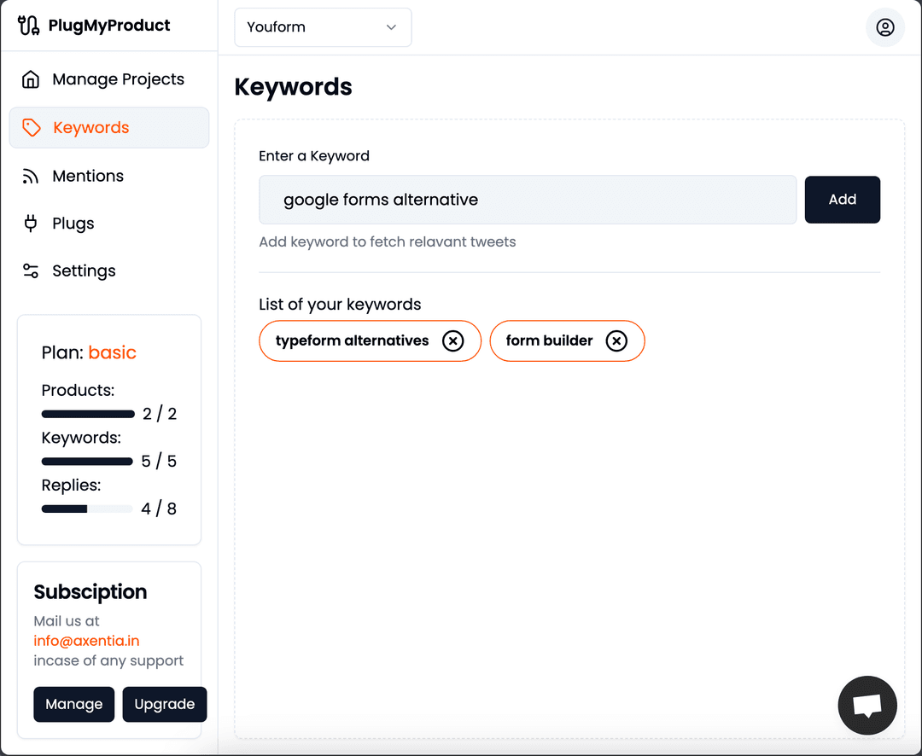Click the Keywords page heading

(x=293, y=87)
